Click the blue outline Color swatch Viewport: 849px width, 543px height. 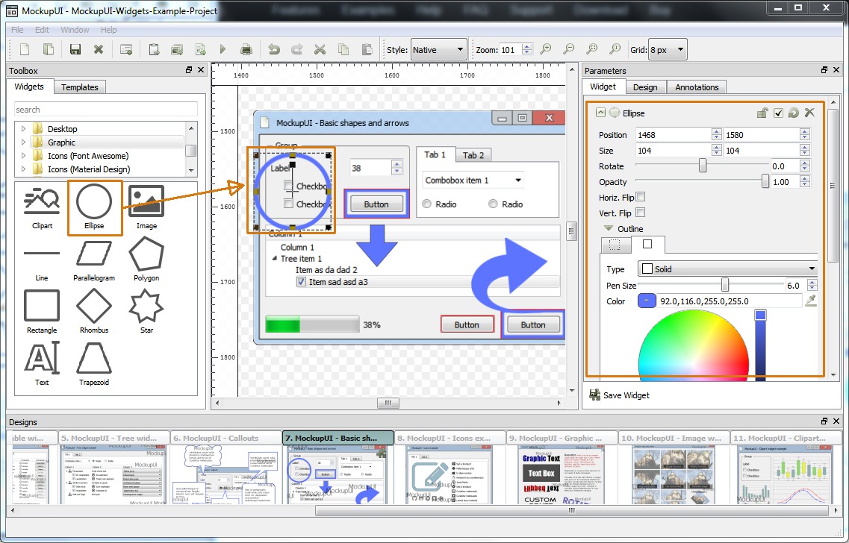click(647, 301)
